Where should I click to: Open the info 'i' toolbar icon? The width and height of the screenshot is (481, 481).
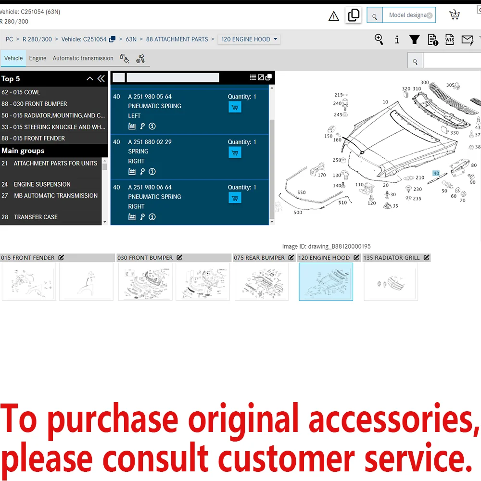(397, 39)
